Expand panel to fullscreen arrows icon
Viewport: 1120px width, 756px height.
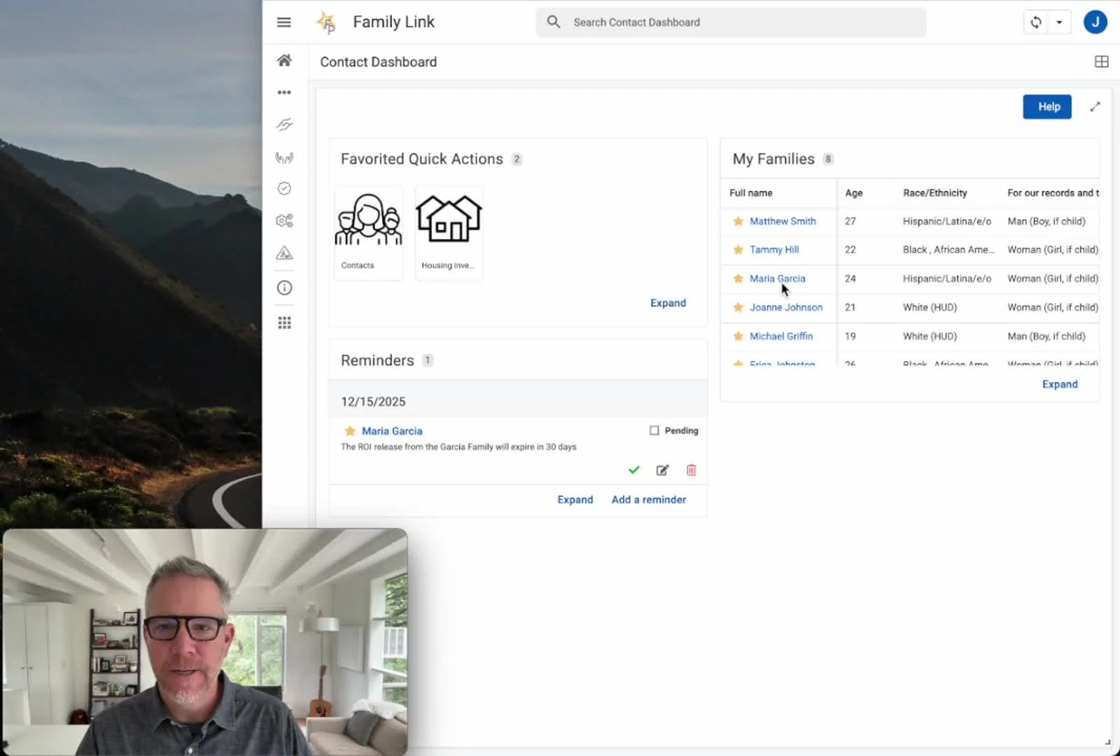pyautogui.click(x=1095, y=107)
